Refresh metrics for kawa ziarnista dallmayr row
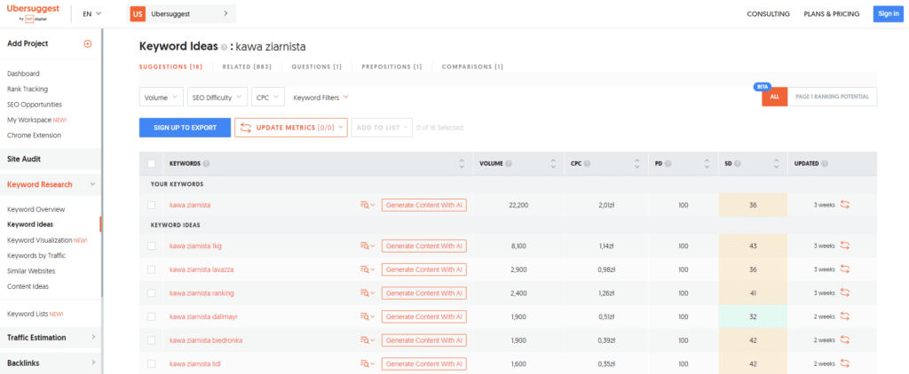Viewport: 909px width, 374px height. click(x=845, y=316)
